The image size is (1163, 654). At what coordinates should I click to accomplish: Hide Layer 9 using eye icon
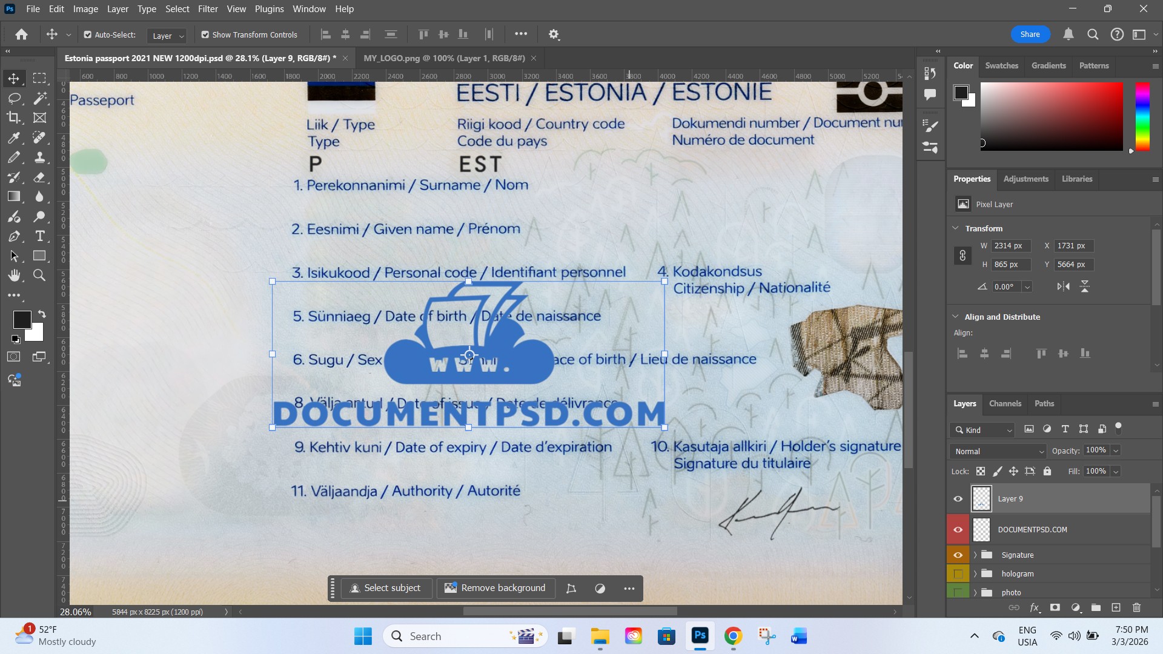click(958, 499)
